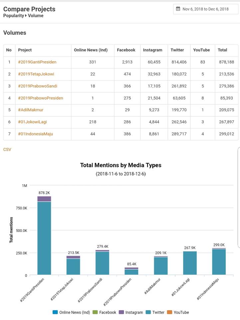Click the calendar icon in date picker
Image resolution: width=240 pixels, height=320 pixels.
(178, 9)
